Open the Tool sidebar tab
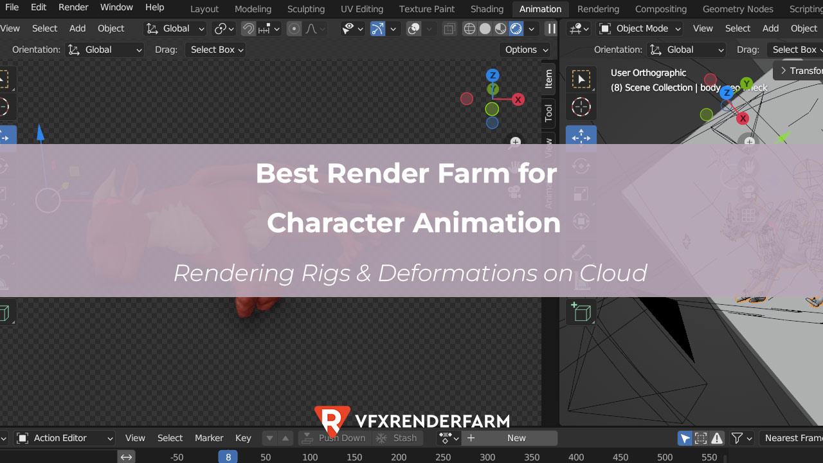Image resolution: width=823 pixels, height=463 pixels. coord(548,113)
